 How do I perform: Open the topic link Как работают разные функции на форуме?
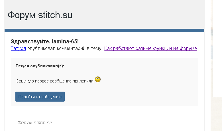click(x=150, y=49)
